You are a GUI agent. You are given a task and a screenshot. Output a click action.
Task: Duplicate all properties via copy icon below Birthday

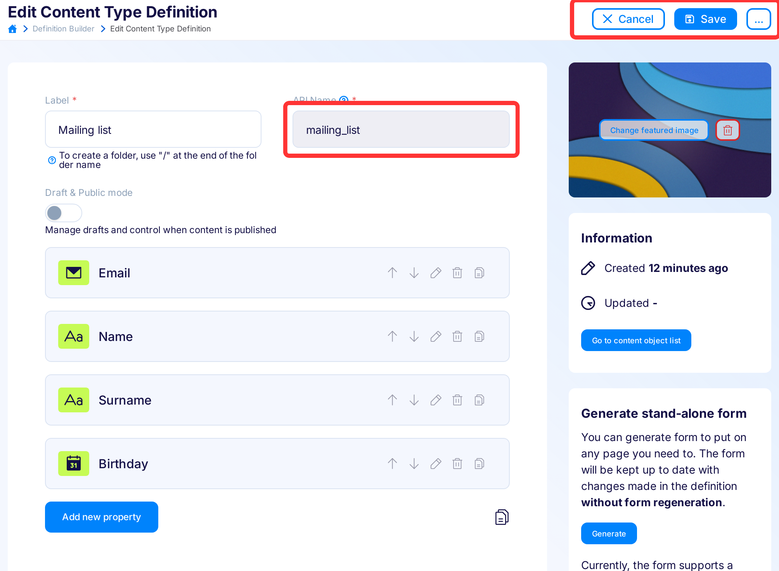pos(501,517)
